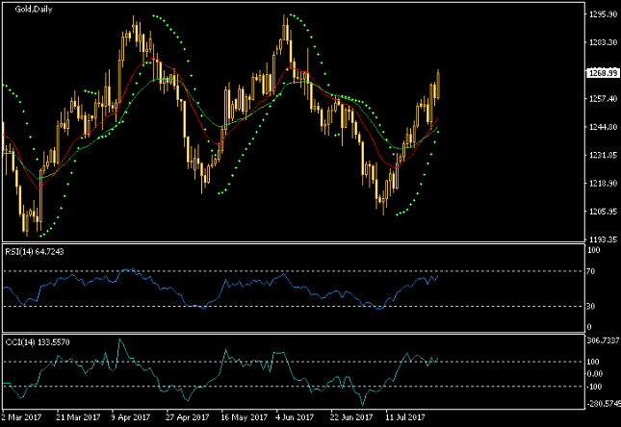This screenshot has height=427, width=621.
Task: Click the 16 May 2017 date label
Action: pos(244,417)
